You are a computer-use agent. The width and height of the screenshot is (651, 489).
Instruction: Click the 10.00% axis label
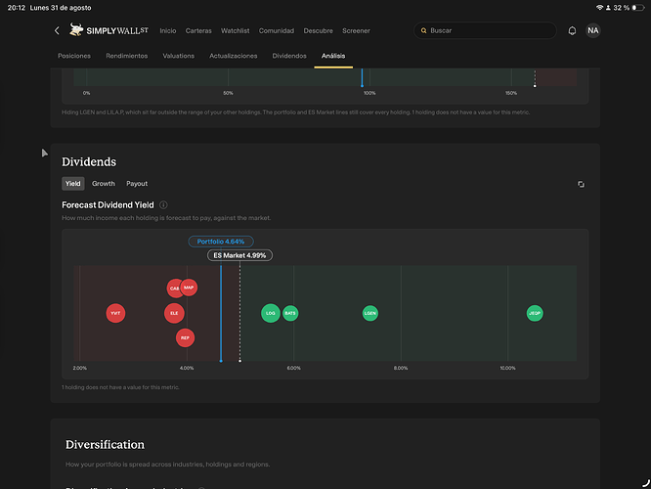point(507,368)
